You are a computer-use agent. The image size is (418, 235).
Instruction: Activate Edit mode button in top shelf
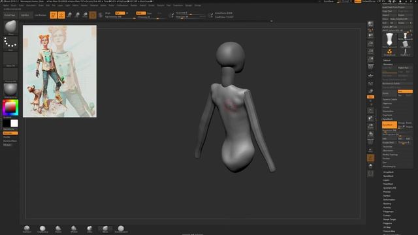54,15
